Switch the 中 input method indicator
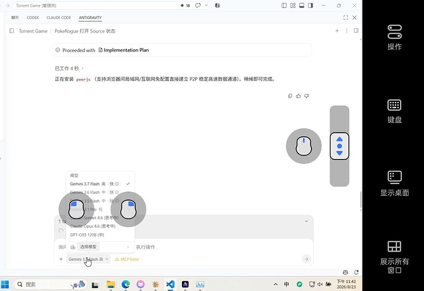The image size is (424, 291). tap(286, 284)
